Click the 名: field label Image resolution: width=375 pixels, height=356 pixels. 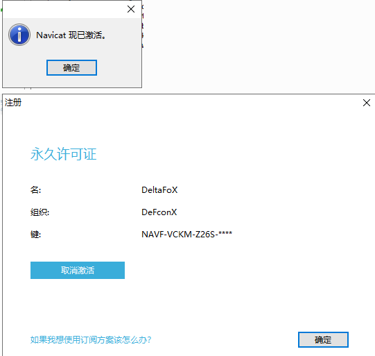coord(35,190)
